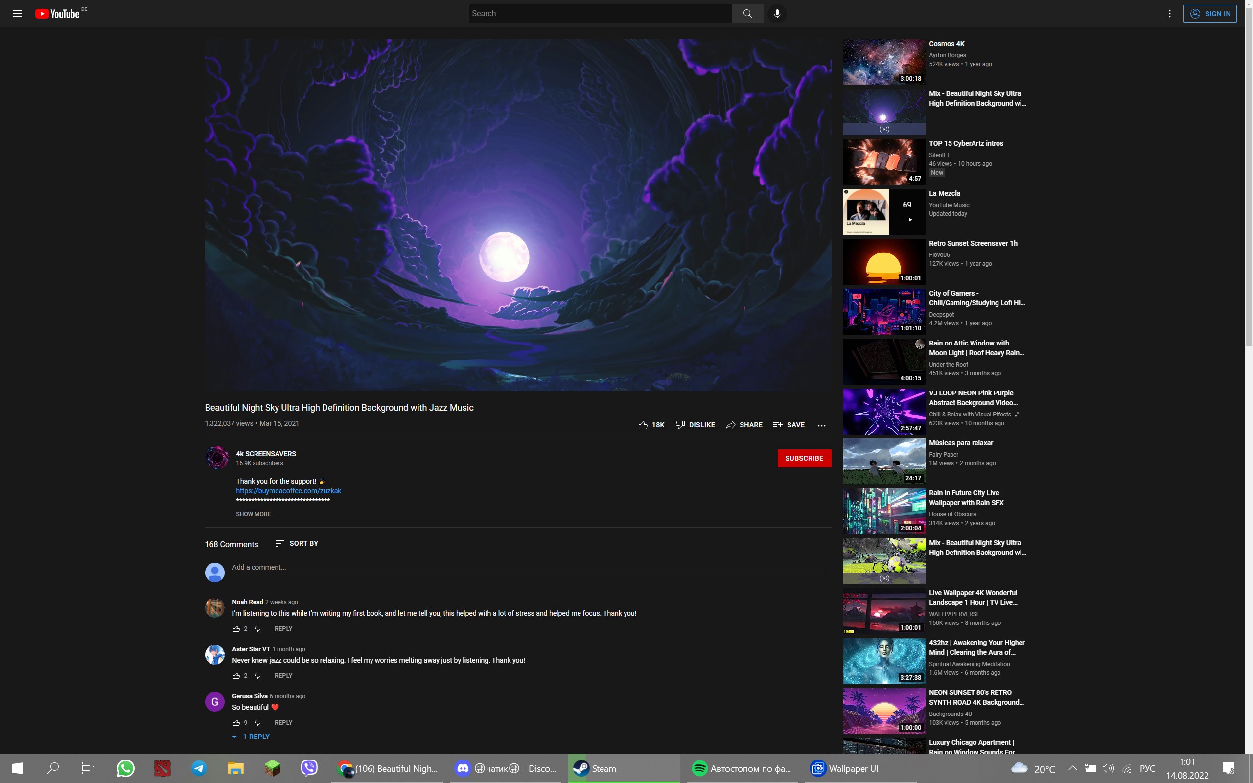The height and width of the screenshot is (783, 1253).
Task: Save video to playlist
Action: [789, 425]
